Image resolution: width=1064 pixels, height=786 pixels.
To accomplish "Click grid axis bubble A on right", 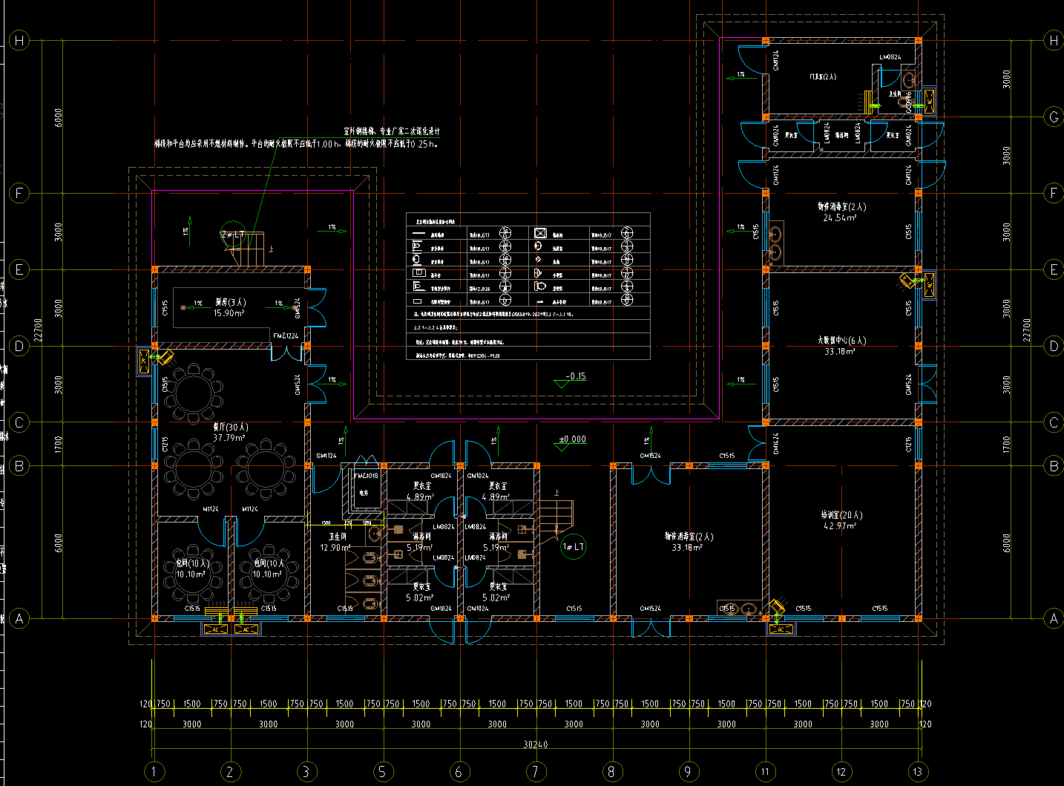I will pyautogui.click(x=1054, y=618).
